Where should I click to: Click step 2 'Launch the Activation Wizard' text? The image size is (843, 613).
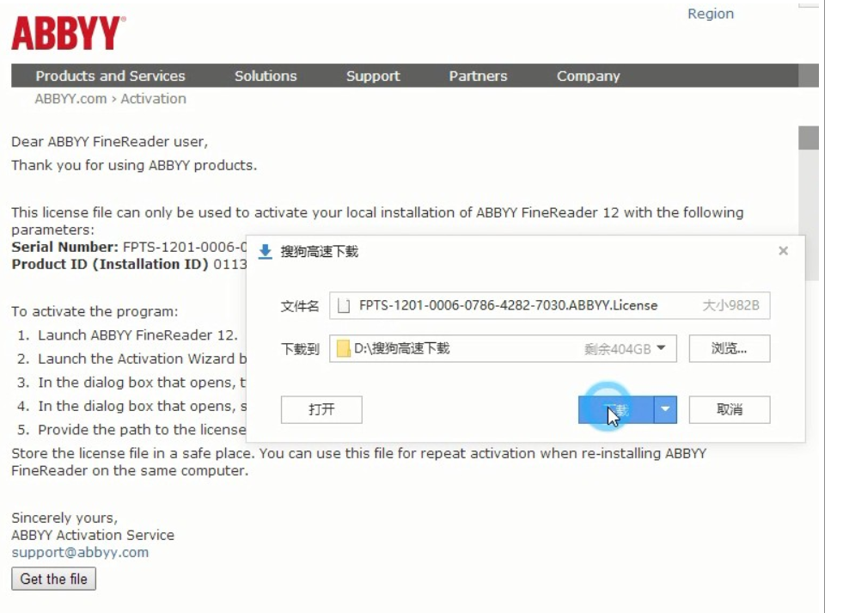pos(142,359)
